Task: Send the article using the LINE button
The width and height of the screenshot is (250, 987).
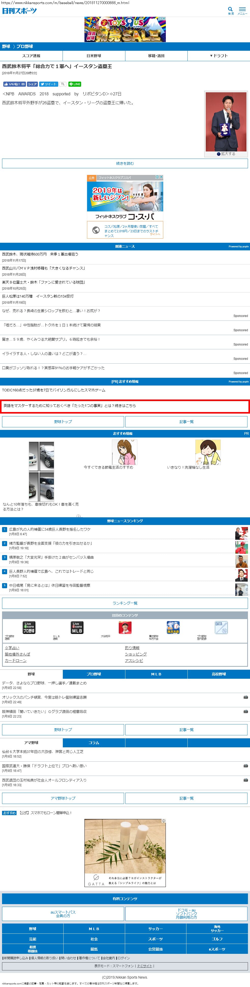Action: pyautogui.click(x=75, y=84)
